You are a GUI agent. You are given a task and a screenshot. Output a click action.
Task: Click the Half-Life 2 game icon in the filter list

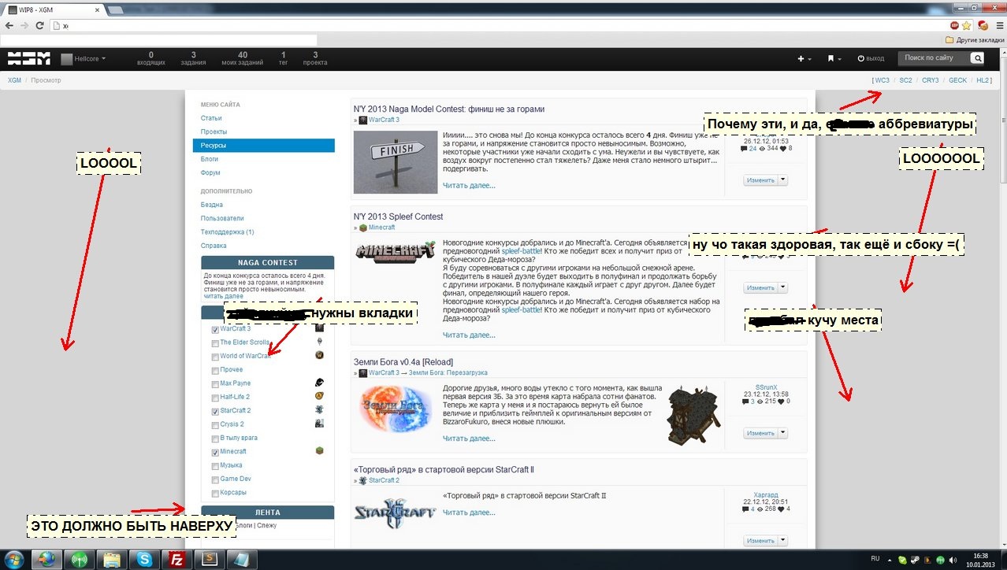(x=320, y=396)
